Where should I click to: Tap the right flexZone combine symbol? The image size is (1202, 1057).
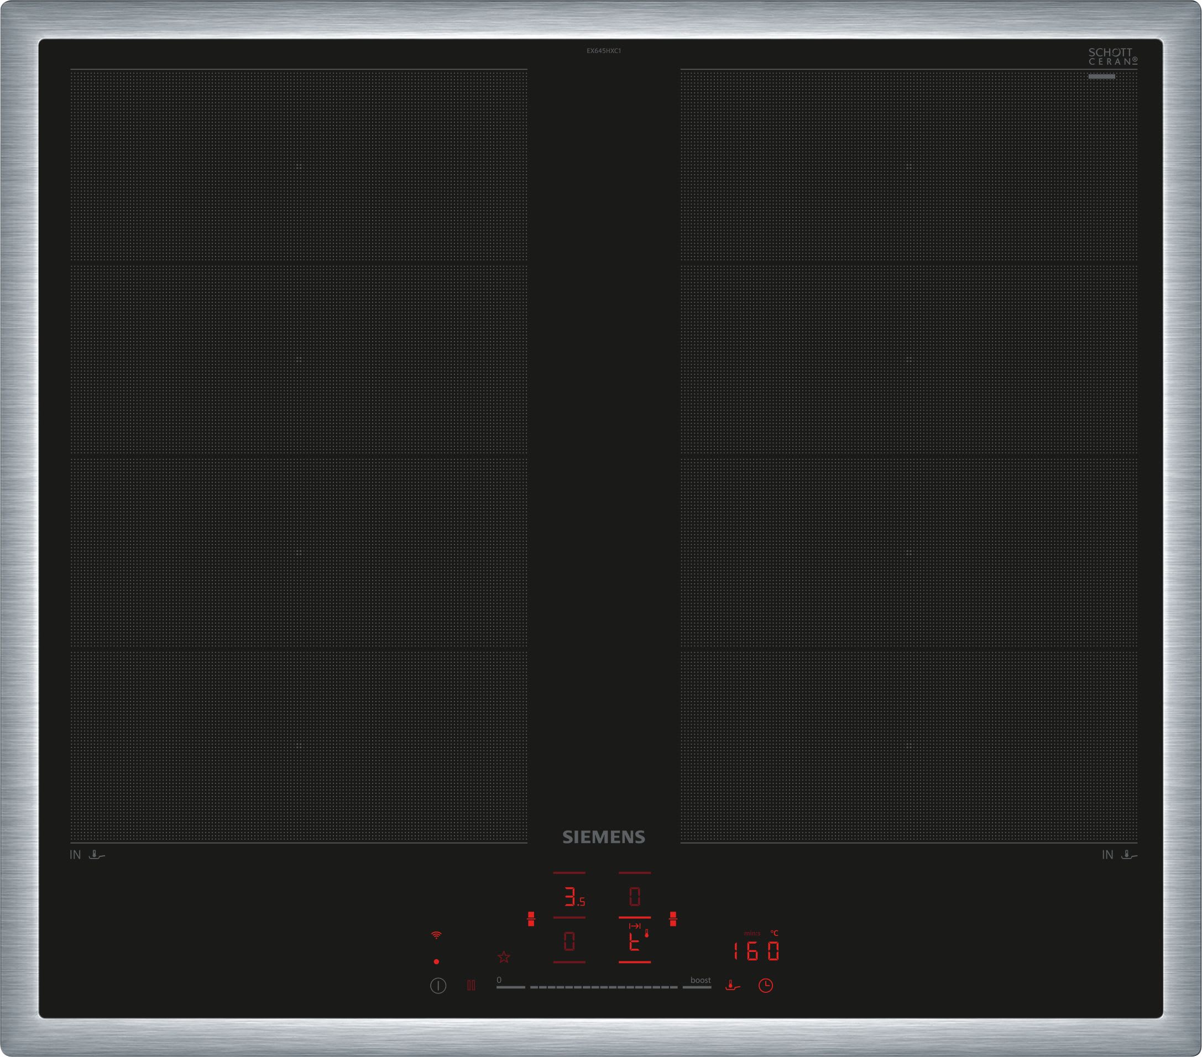pyautogui.click(x=673, y=919)
